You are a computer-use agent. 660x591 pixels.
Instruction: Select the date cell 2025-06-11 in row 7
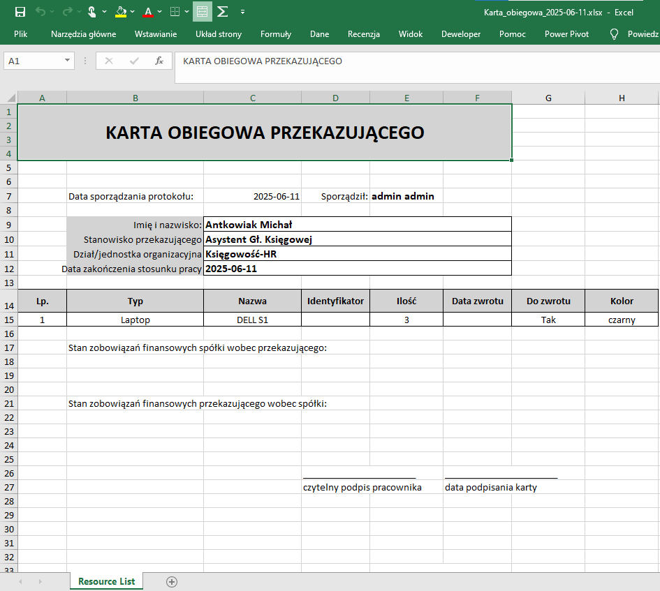(x=253, y=196)
